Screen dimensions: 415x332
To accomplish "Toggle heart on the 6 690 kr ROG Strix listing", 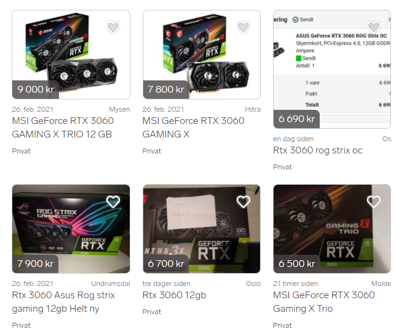I will tap(374, 27).
